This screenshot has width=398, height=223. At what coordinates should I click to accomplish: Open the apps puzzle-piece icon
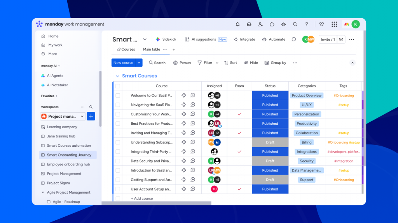point(272,24)
